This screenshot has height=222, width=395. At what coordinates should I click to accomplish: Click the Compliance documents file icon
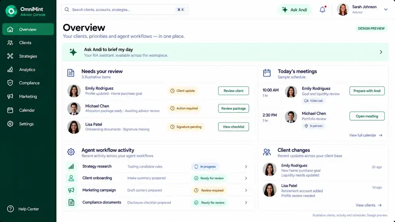(71, 202)
